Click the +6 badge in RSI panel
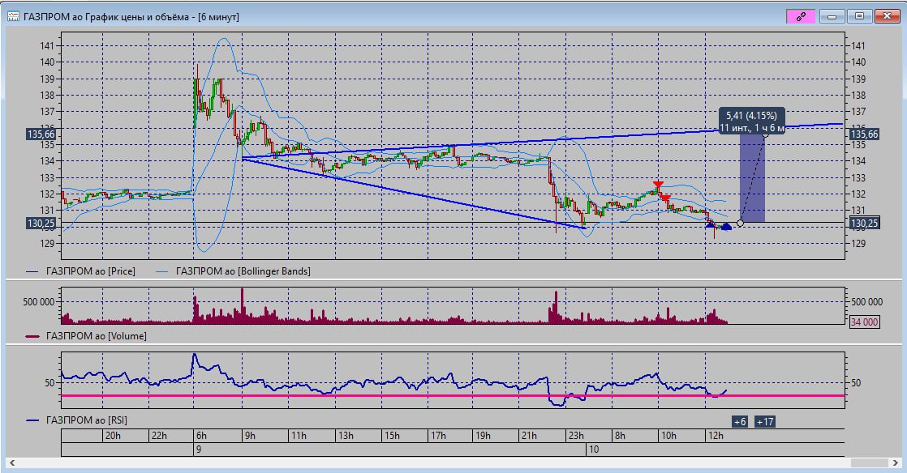The width and height of the screenshot is (907, 473). point(739,422)
